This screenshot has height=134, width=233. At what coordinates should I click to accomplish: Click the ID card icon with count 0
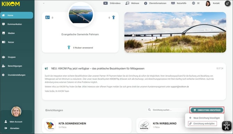(48, 17)
